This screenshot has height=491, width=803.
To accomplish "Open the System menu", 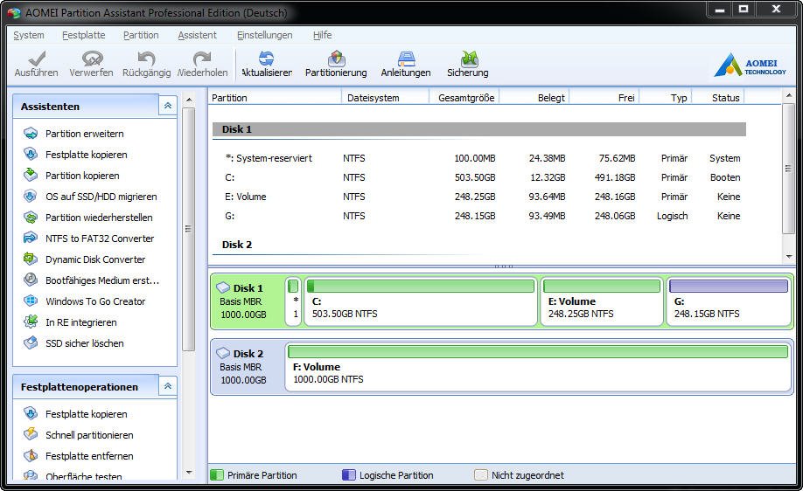I will coord(29,35).
